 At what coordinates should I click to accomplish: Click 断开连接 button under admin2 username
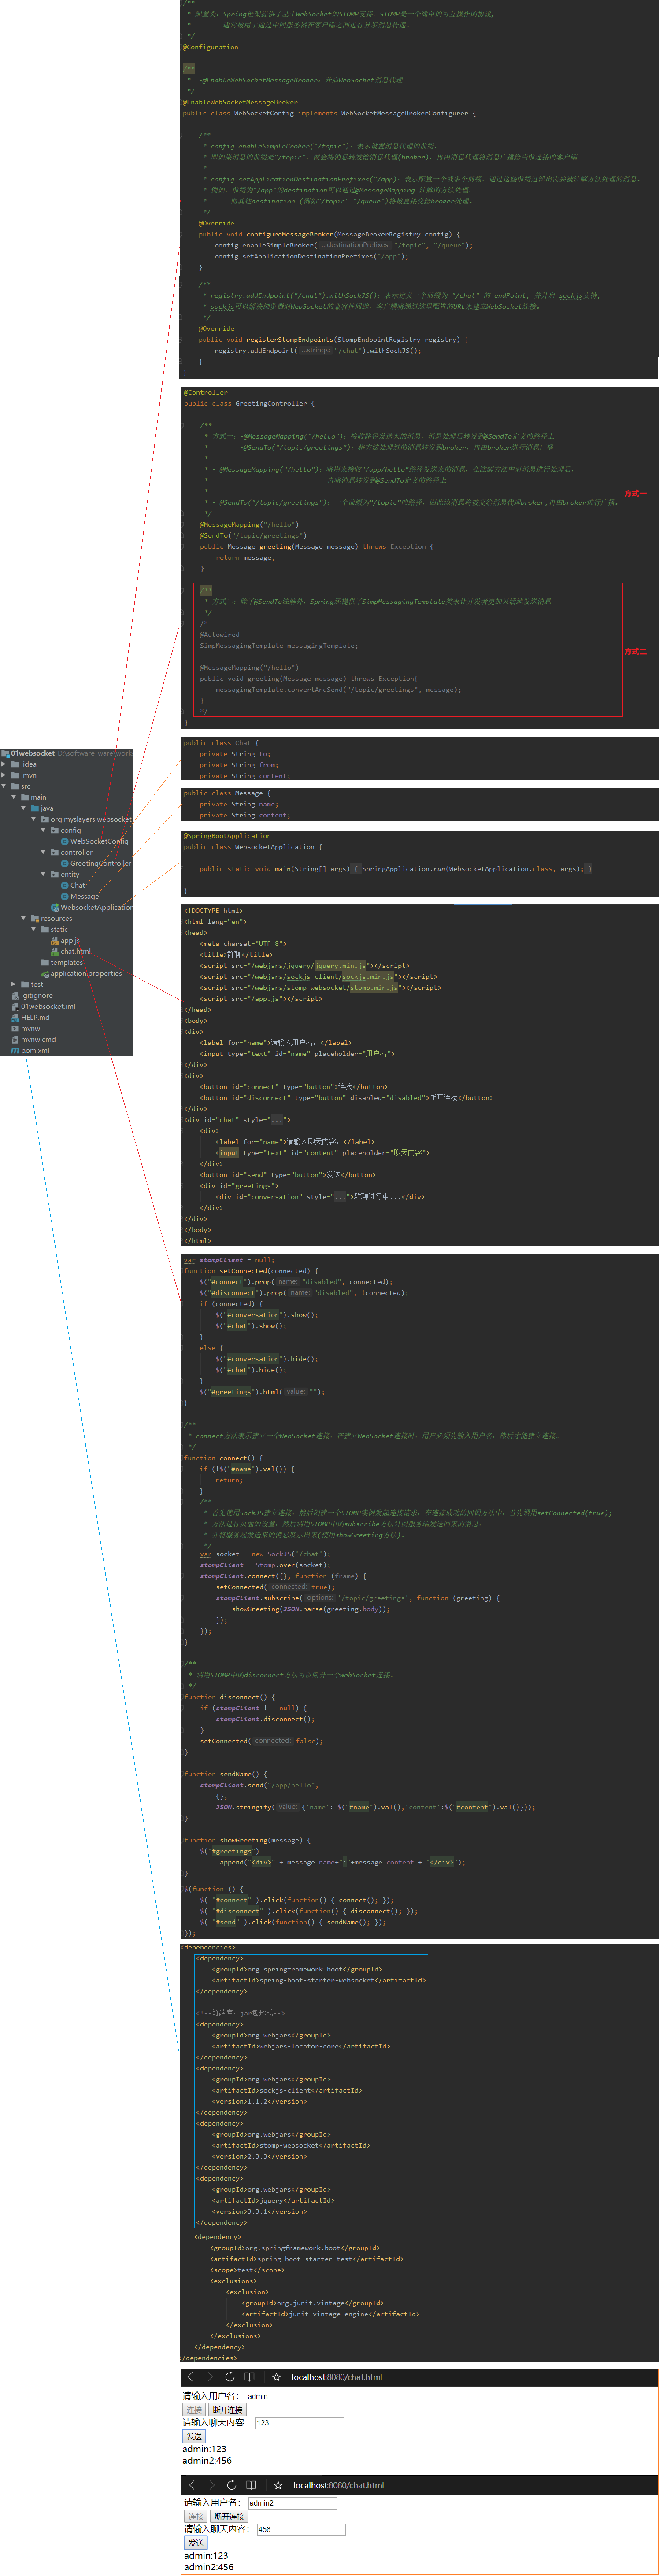[229, 2516]
